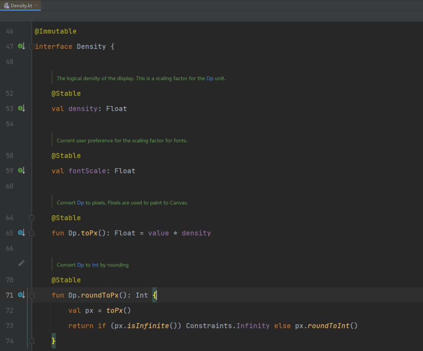
Task: Click the @Stable annotation on line 52
Action: tap(66, 94)
